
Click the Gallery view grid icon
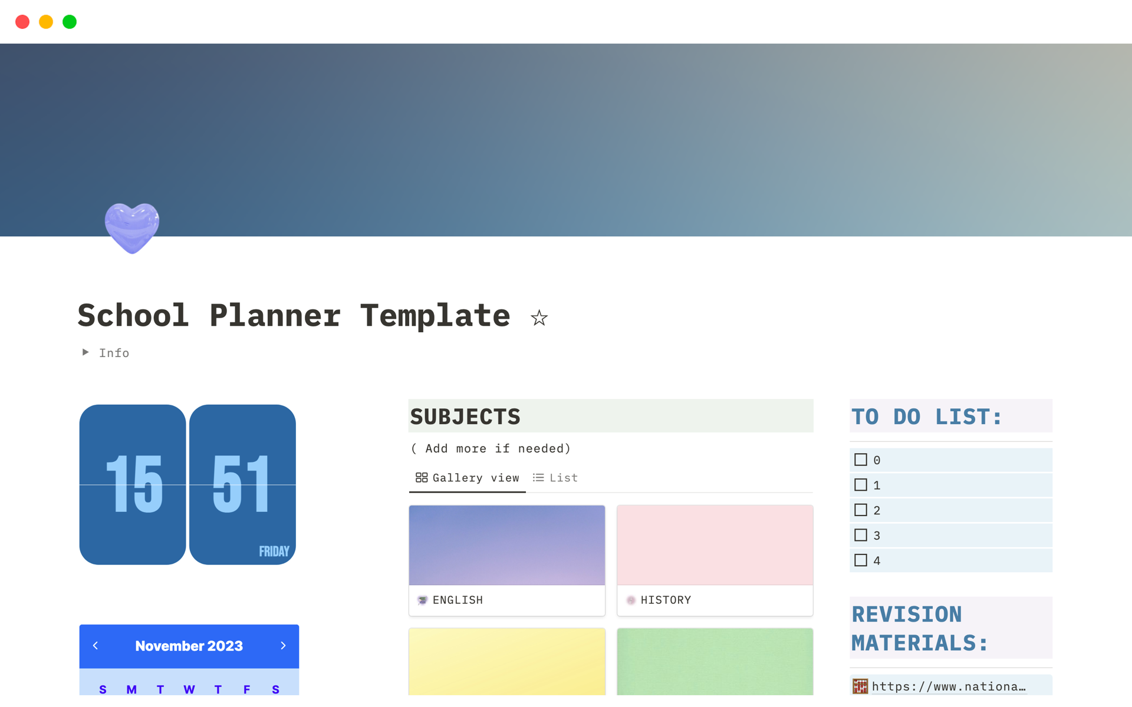[x=422, y=478]
